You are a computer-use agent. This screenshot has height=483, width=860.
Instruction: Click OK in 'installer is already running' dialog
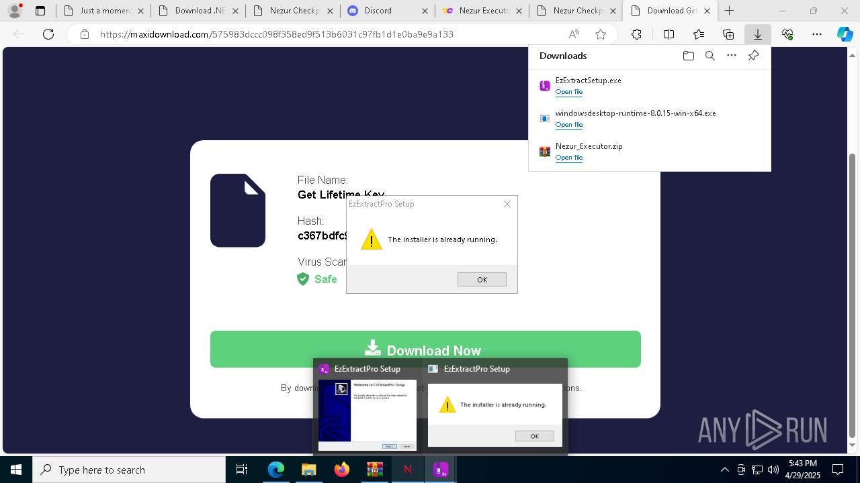click(x=482, y=280)
